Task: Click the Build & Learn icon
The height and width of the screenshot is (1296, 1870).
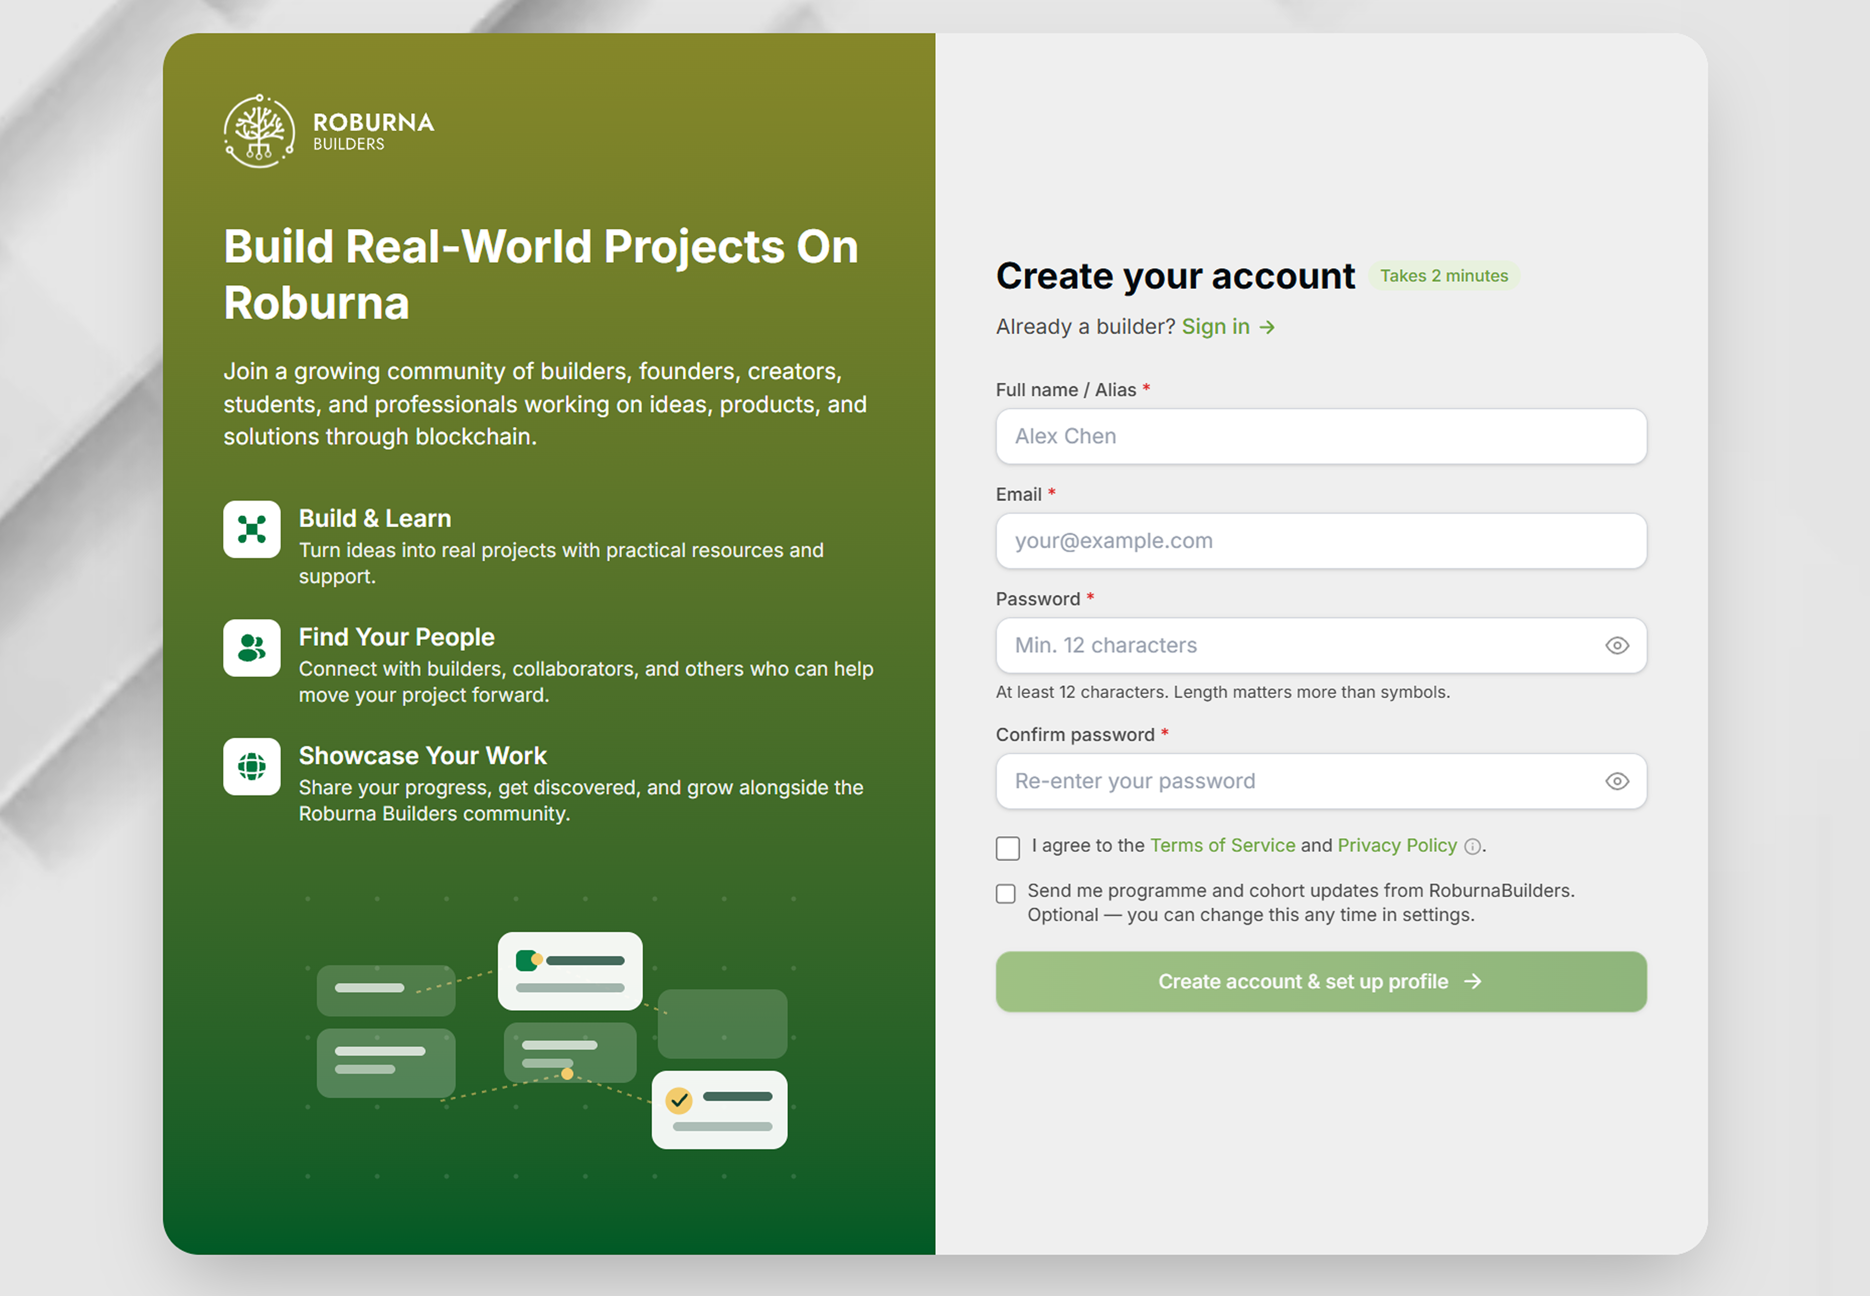Action: 252,529
